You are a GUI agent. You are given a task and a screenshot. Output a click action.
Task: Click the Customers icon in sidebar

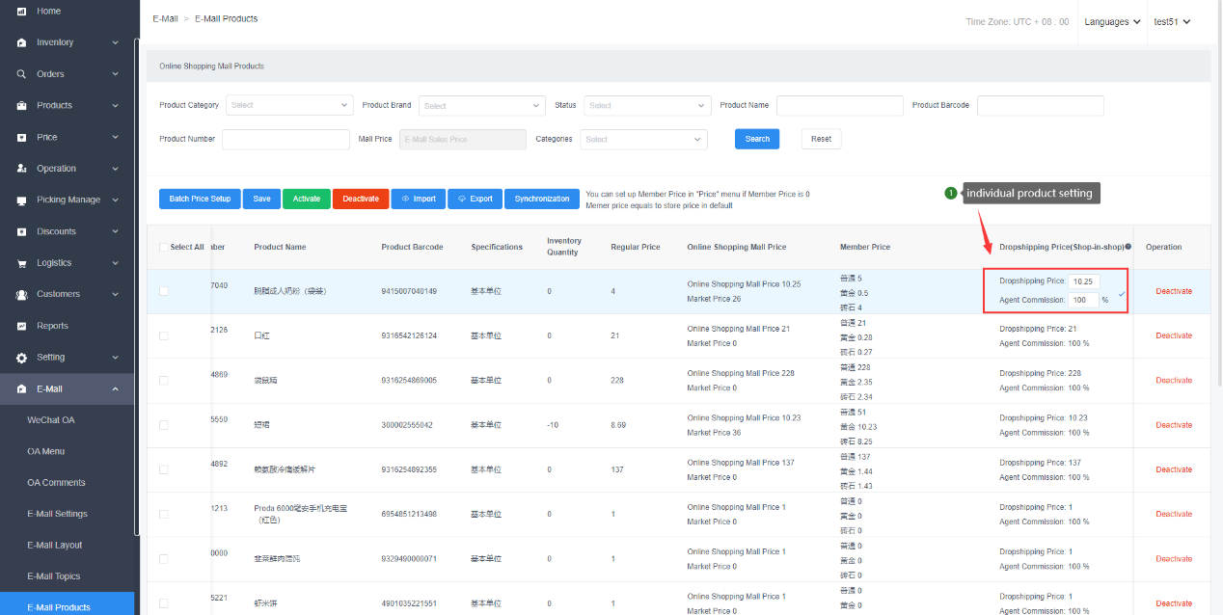21,294
